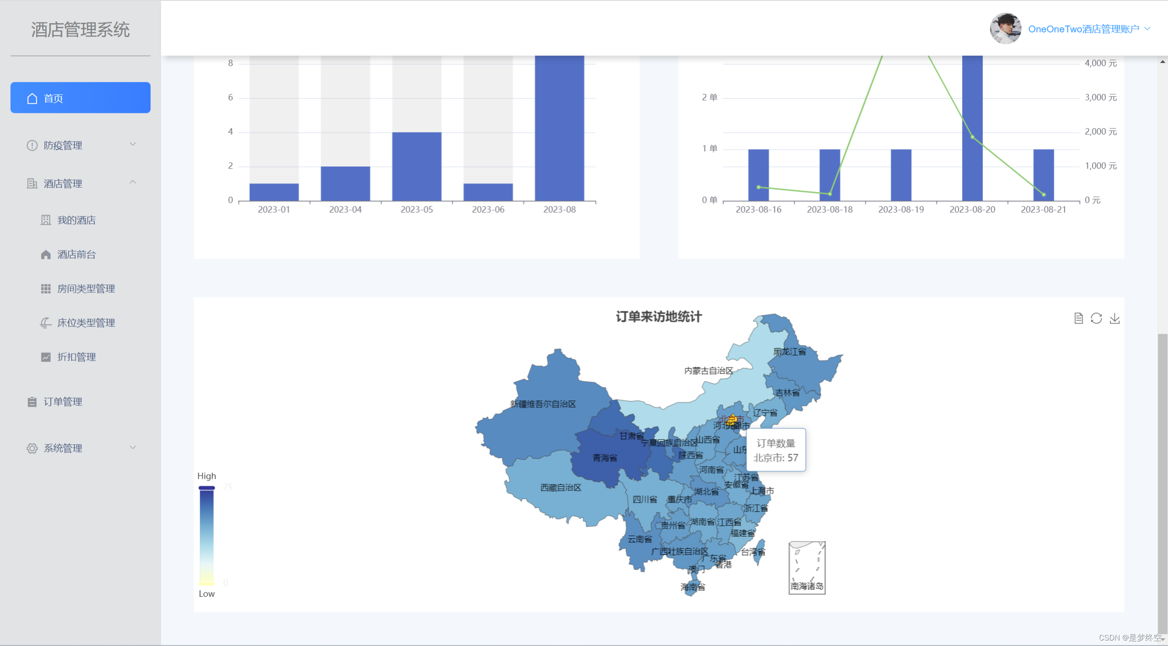Collapse the 酒店管理 submenu chevron
Viewport: 1168px width, 646px height.
coord(133,182)
